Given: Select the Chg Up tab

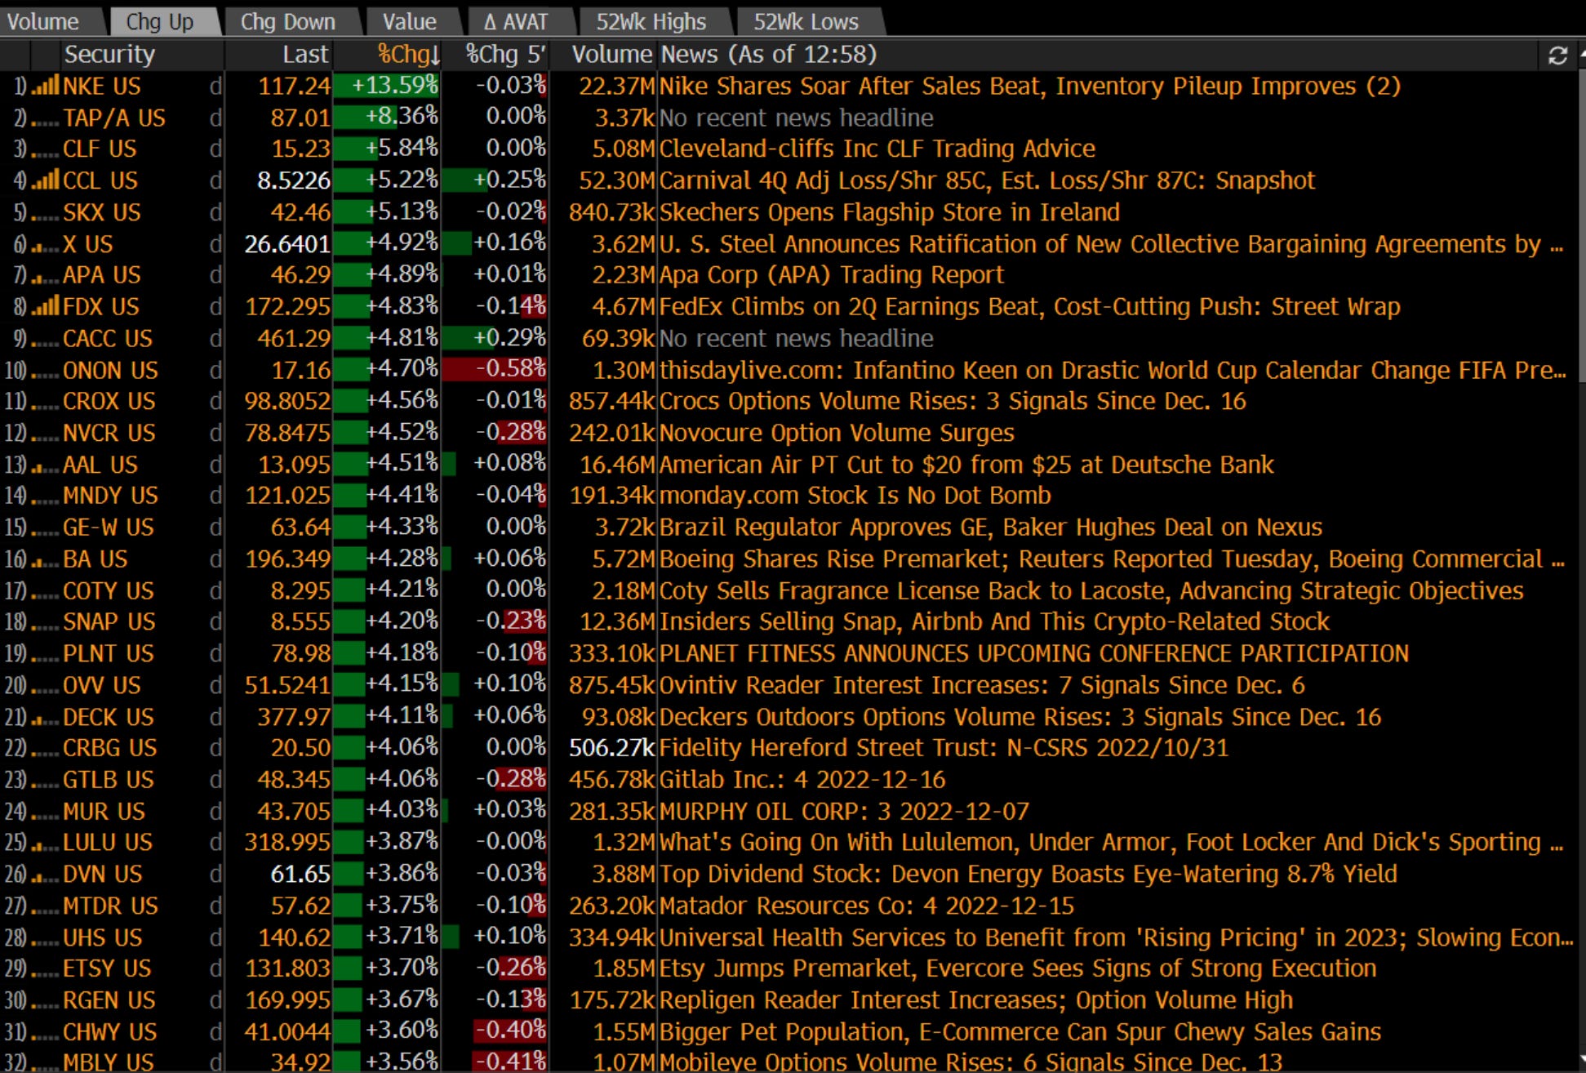Looking at the screenshot, I should (160, 21).
